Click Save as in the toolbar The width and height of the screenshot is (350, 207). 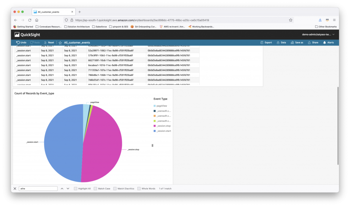297,42
